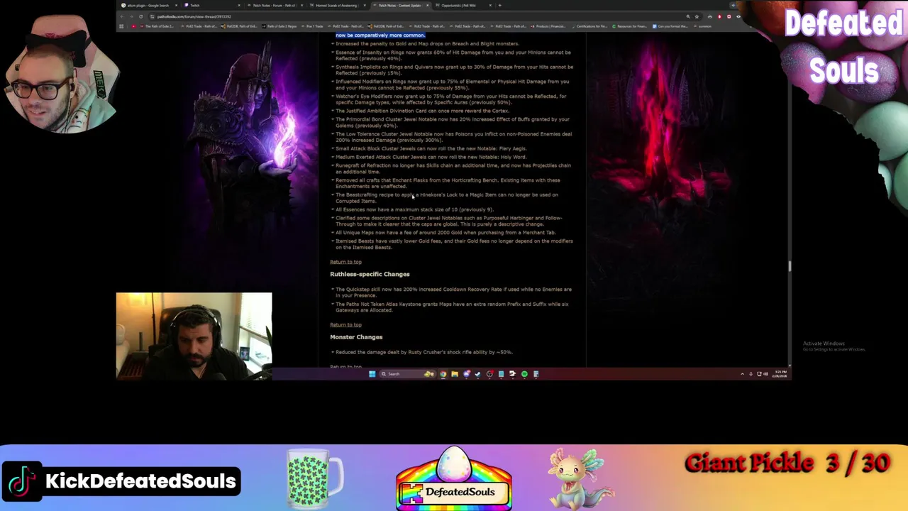This screenshot has width=908, height=511.
Task: Open Spotify from the taskbar
Action: [524, 374]
